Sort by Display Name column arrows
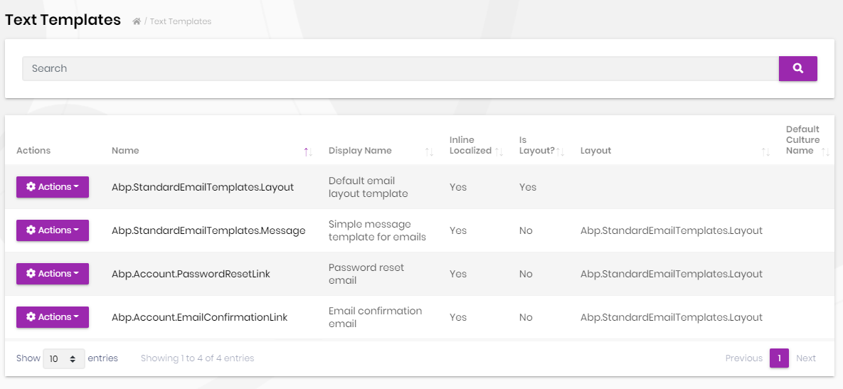 coord(429,151)
